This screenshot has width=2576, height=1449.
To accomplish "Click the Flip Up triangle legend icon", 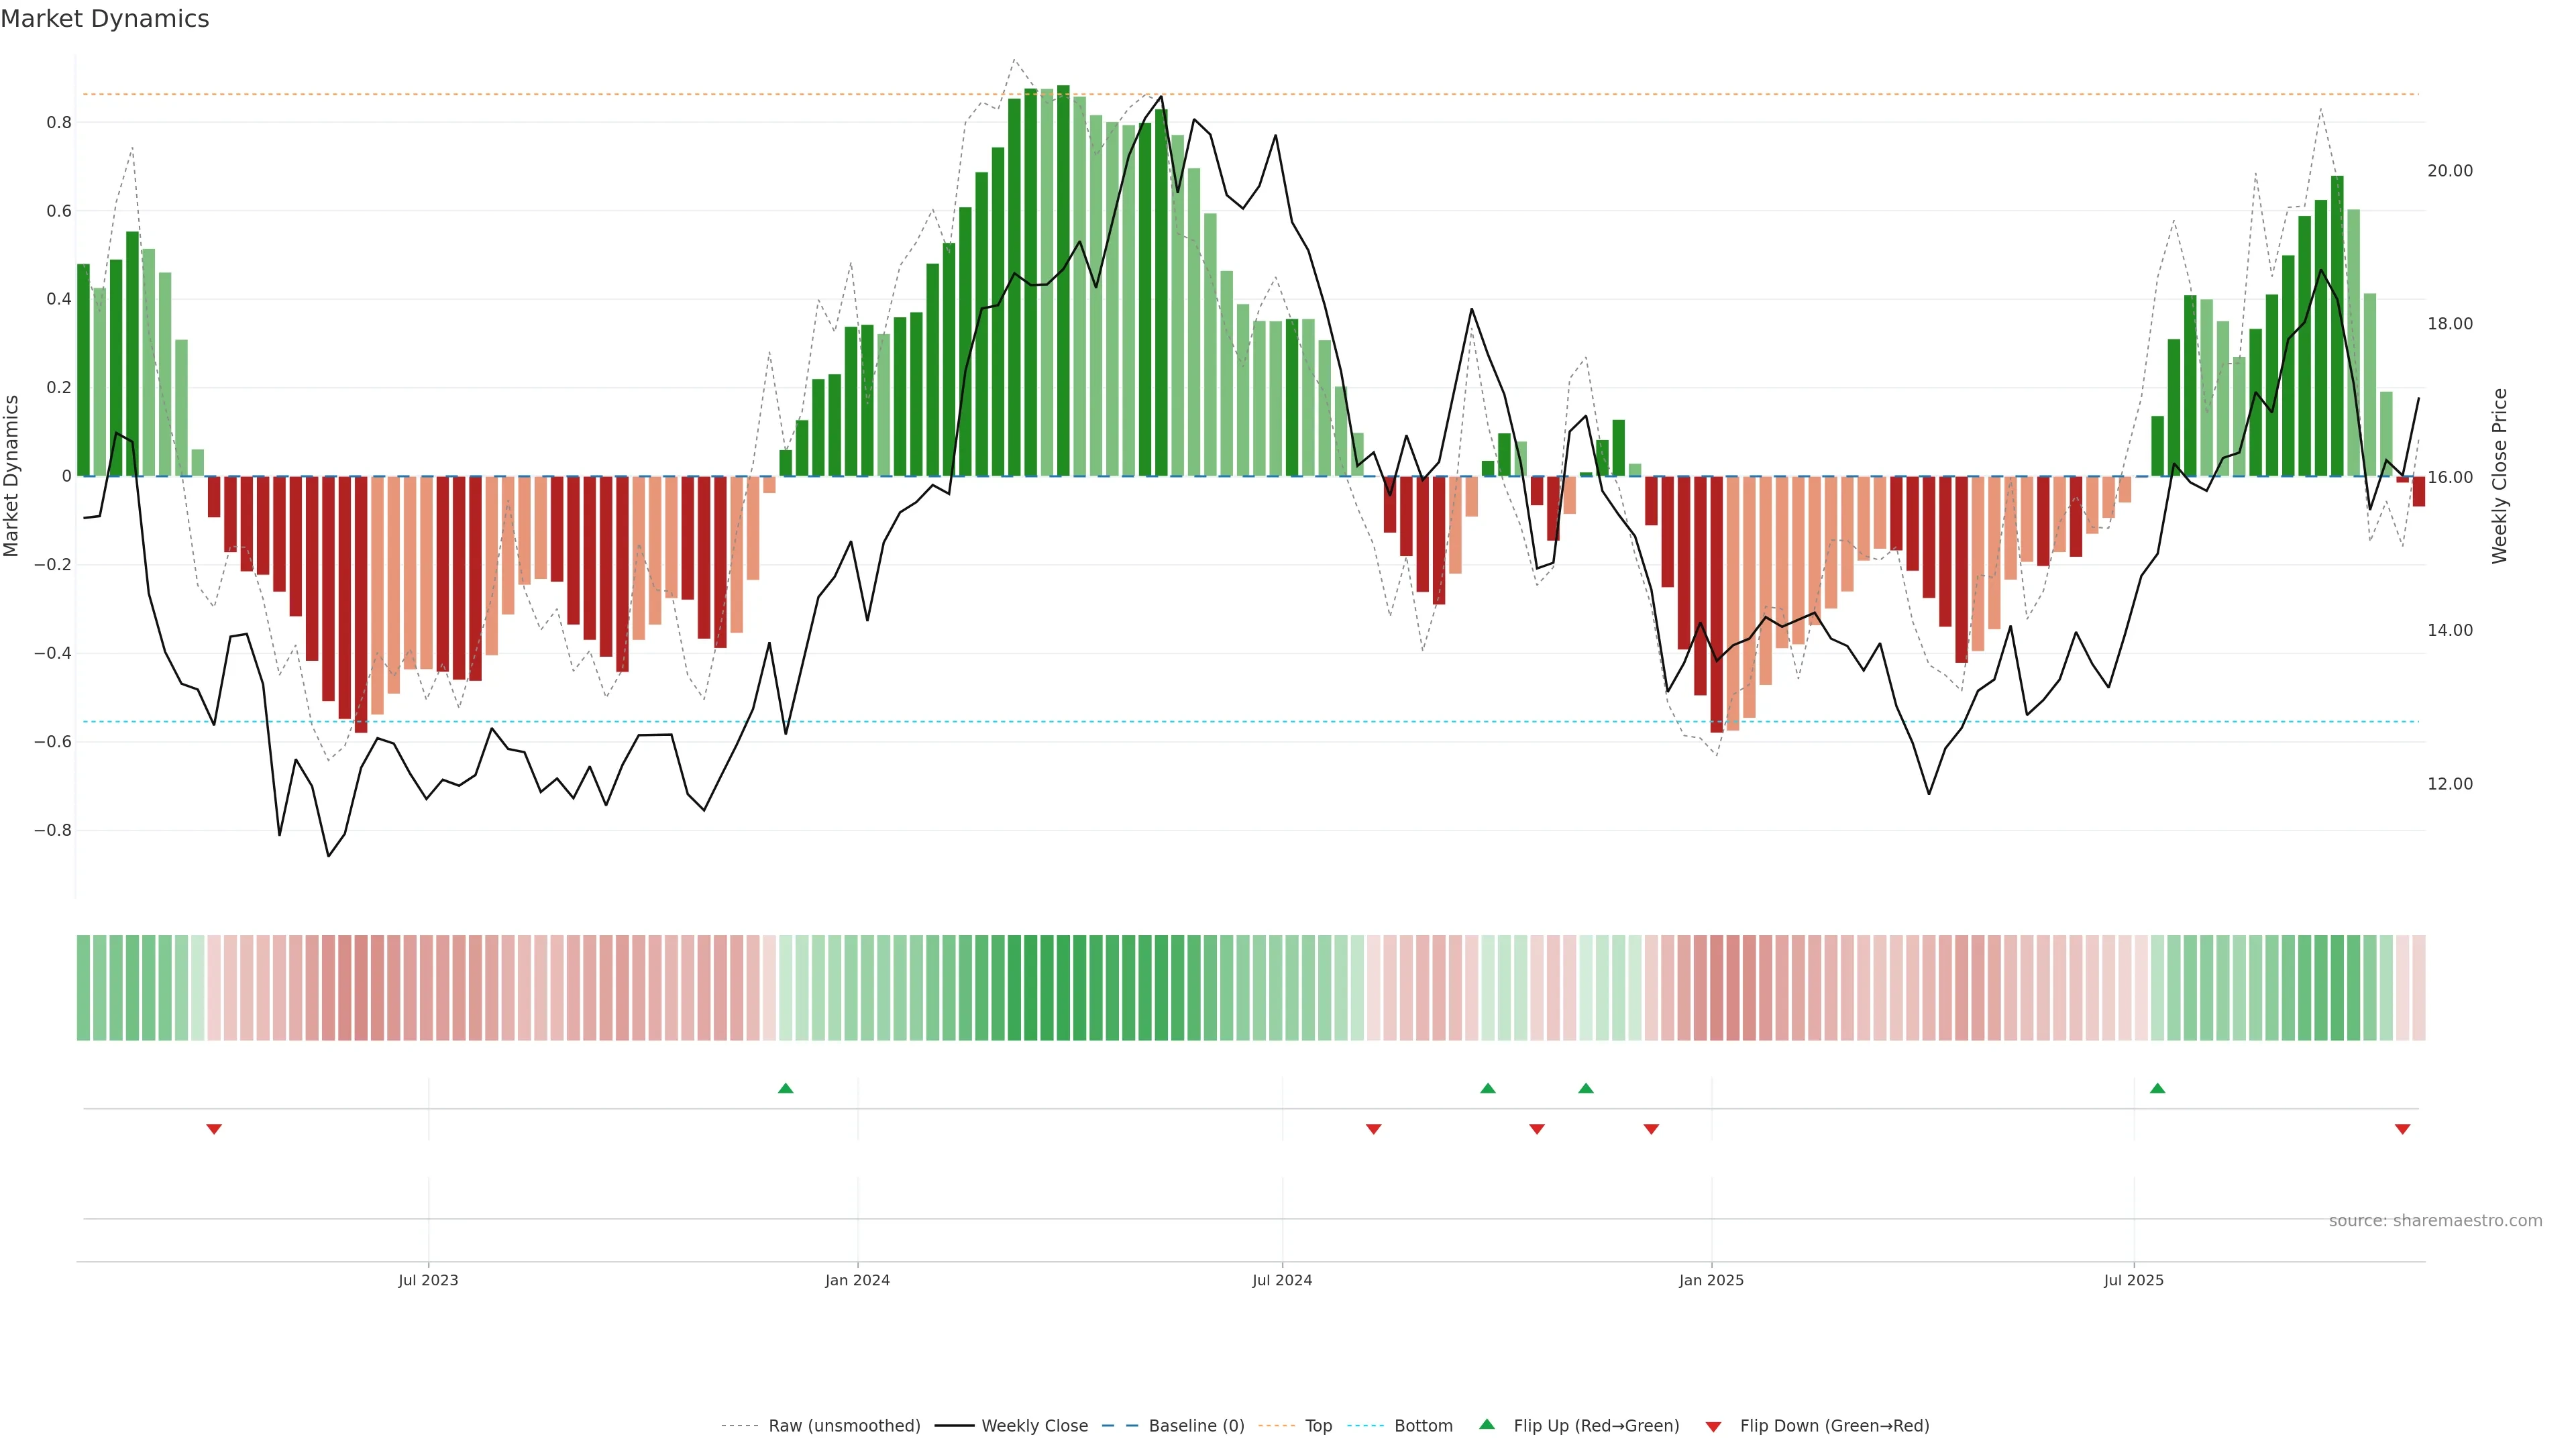I will coord(1487,1425).
